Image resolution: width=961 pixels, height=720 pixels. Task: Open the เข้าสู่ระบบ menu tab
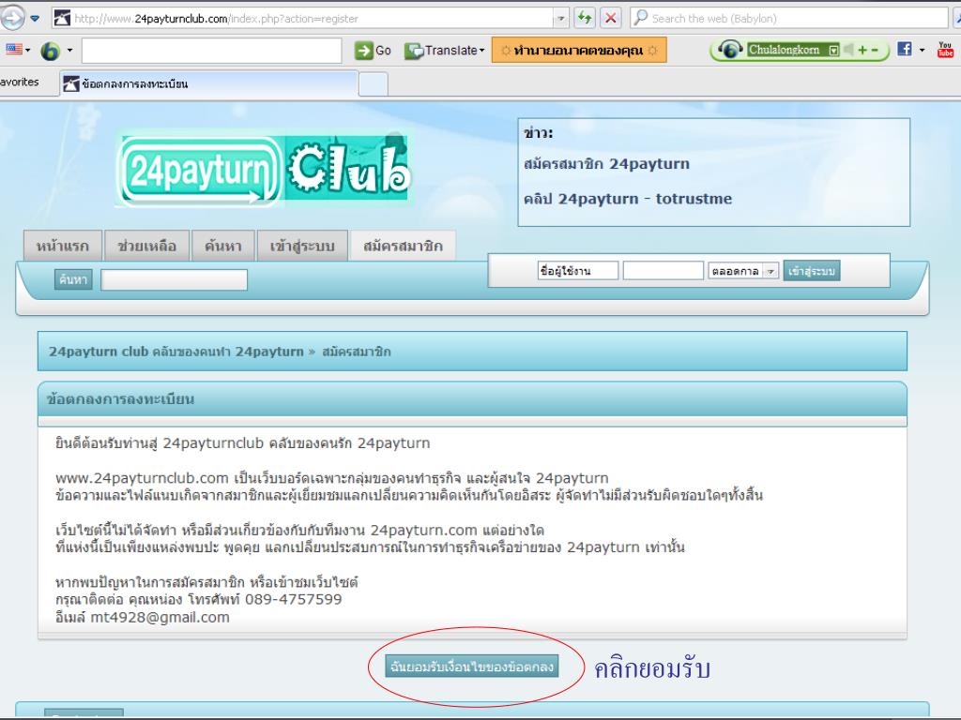[302, 247]
